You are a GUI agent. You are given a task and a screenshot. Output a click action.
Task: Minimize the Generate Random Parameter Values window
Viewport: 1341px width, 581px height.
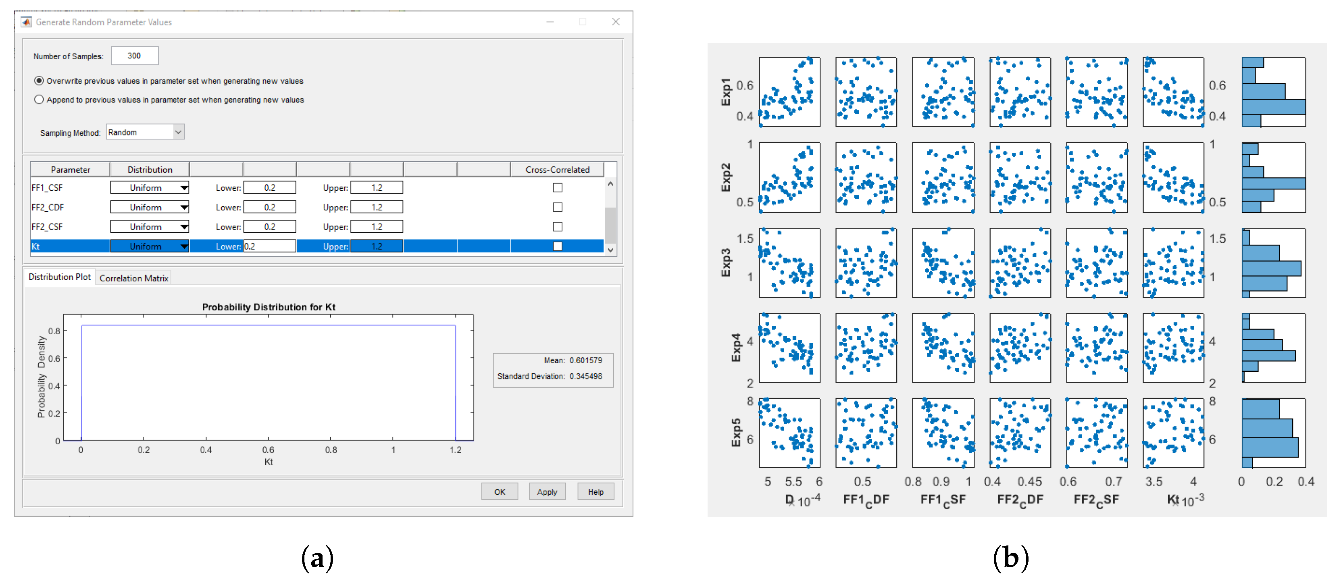click(x=550, y=22)
